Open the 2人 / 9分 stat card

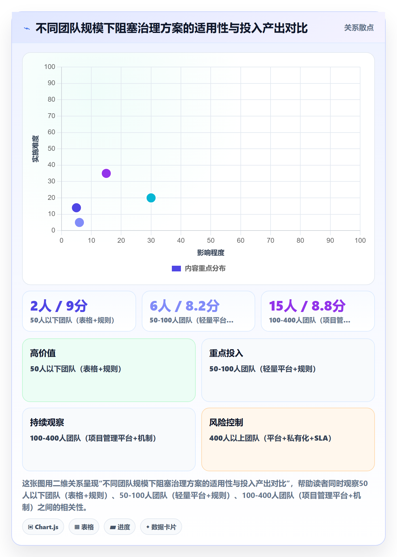click(79, 311)
